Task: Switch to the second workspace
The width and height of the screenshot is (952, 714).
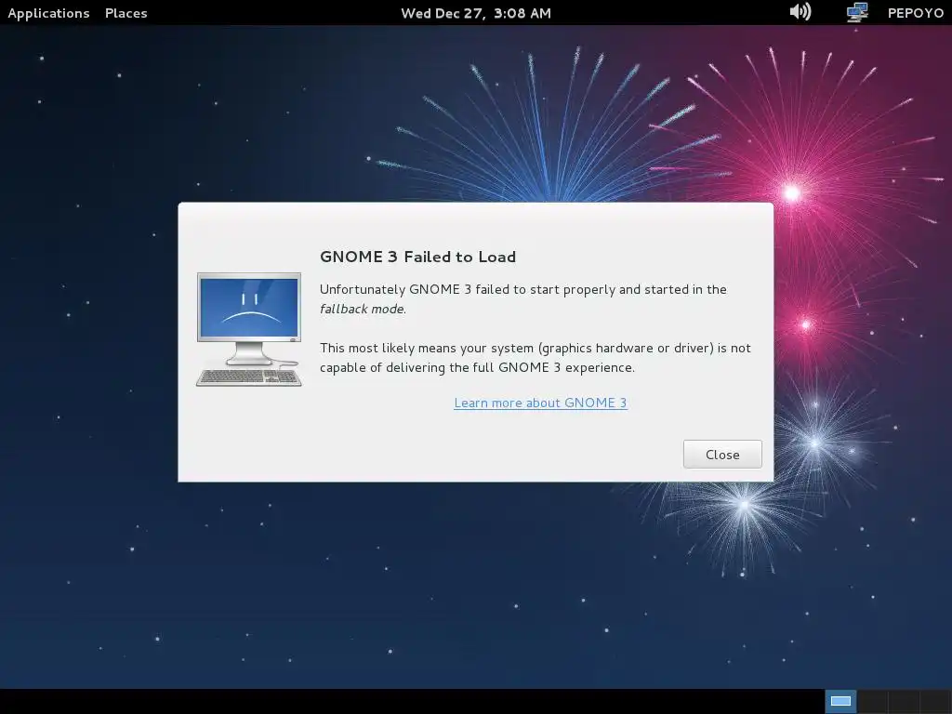Action: (872, 701)
